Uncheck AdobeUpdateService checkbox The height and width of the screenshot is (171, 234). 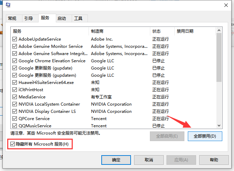click(x=14, y=39)
